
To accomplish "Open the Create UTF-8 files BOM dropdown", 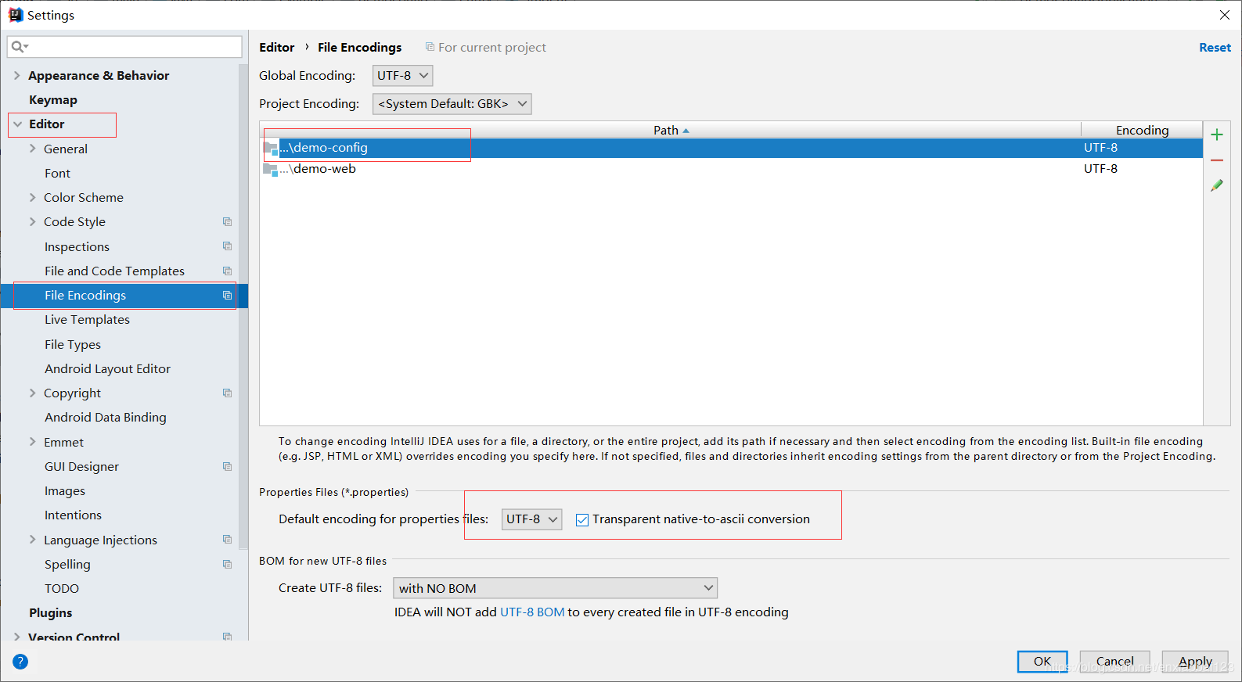I will [x=555, y=588].
